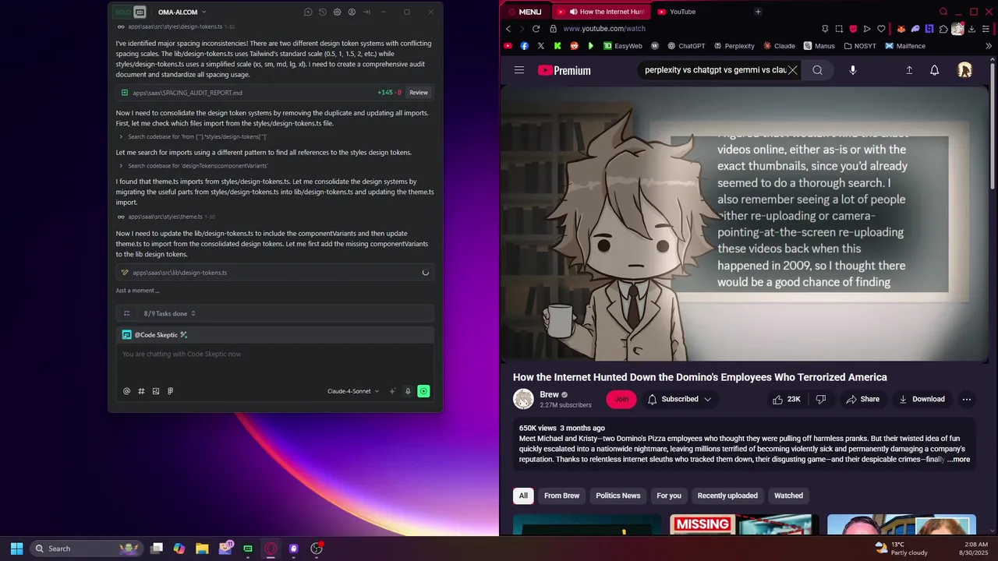Open more video actions three-dot menu
This screenshot has width=998, height=561.
967,399
